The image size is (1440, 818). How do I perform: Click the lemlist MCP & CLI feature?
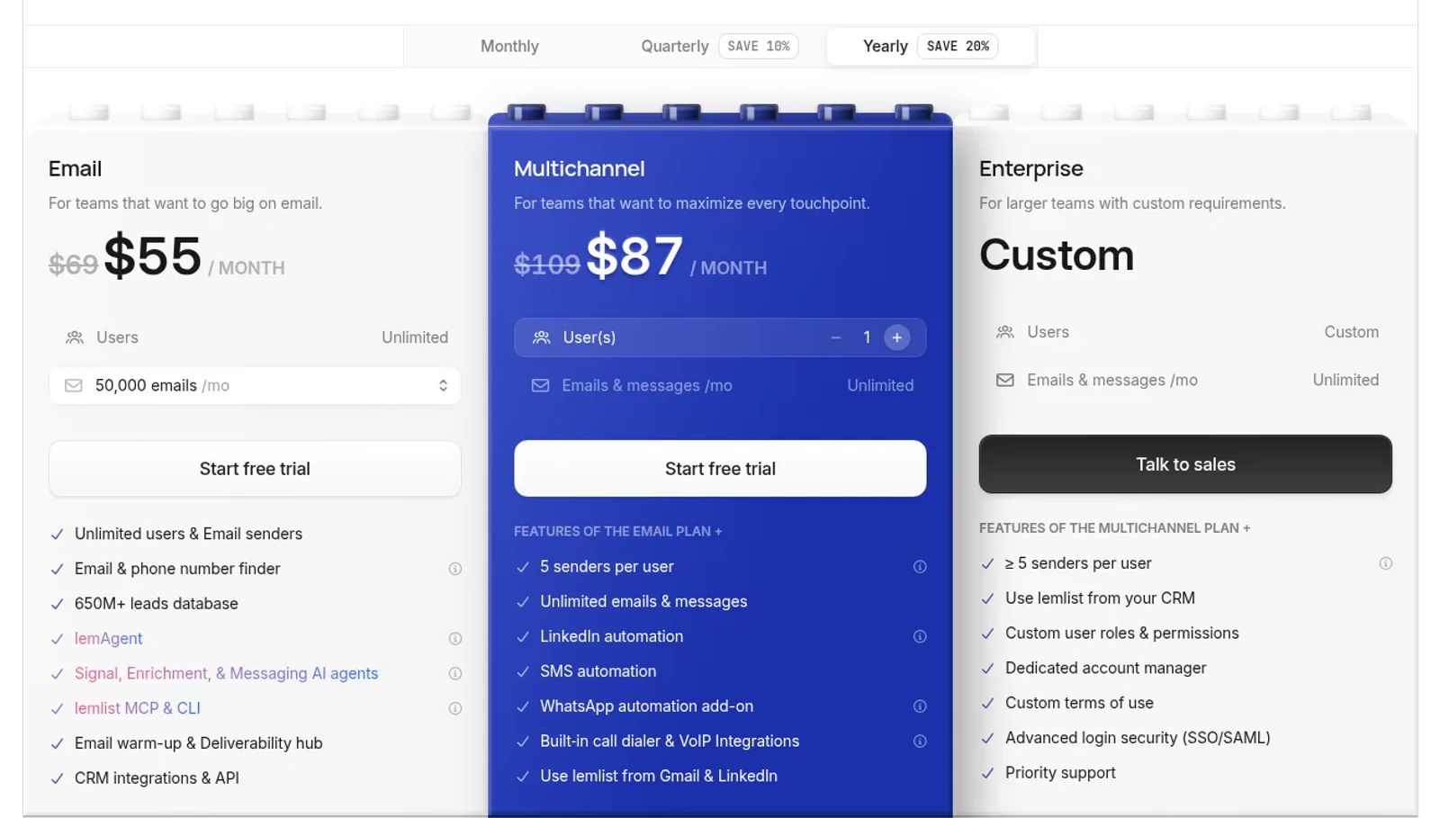click(x=138, y=709)
